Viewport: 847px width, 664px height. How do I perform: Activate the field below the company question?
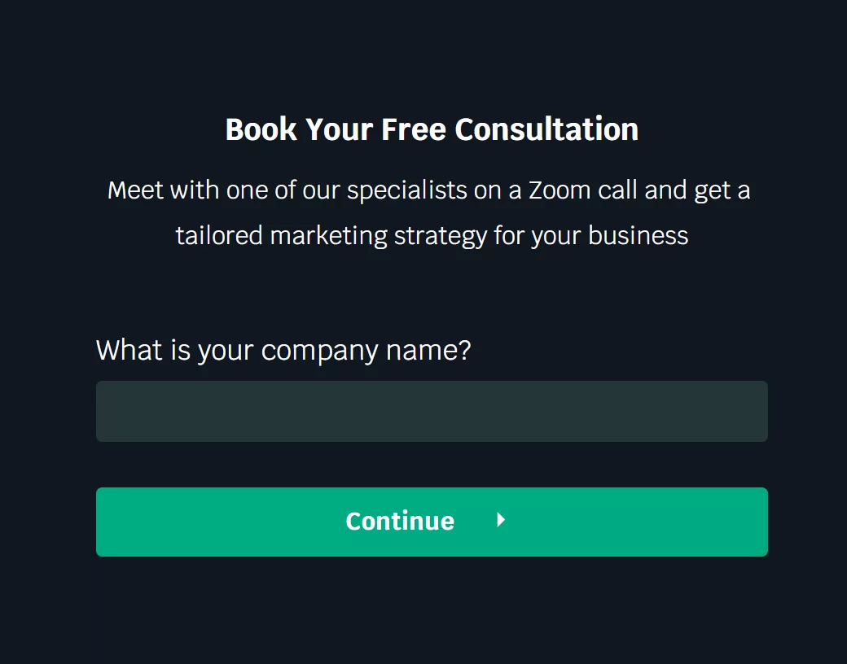pos(432,412)
